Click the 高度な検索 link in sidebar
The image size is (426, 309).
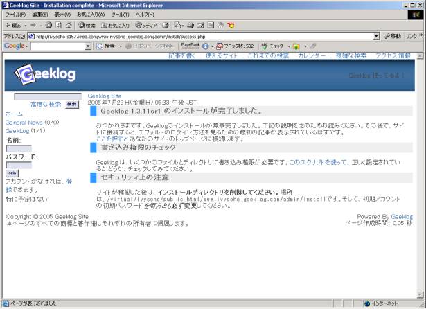click(46, 105)
